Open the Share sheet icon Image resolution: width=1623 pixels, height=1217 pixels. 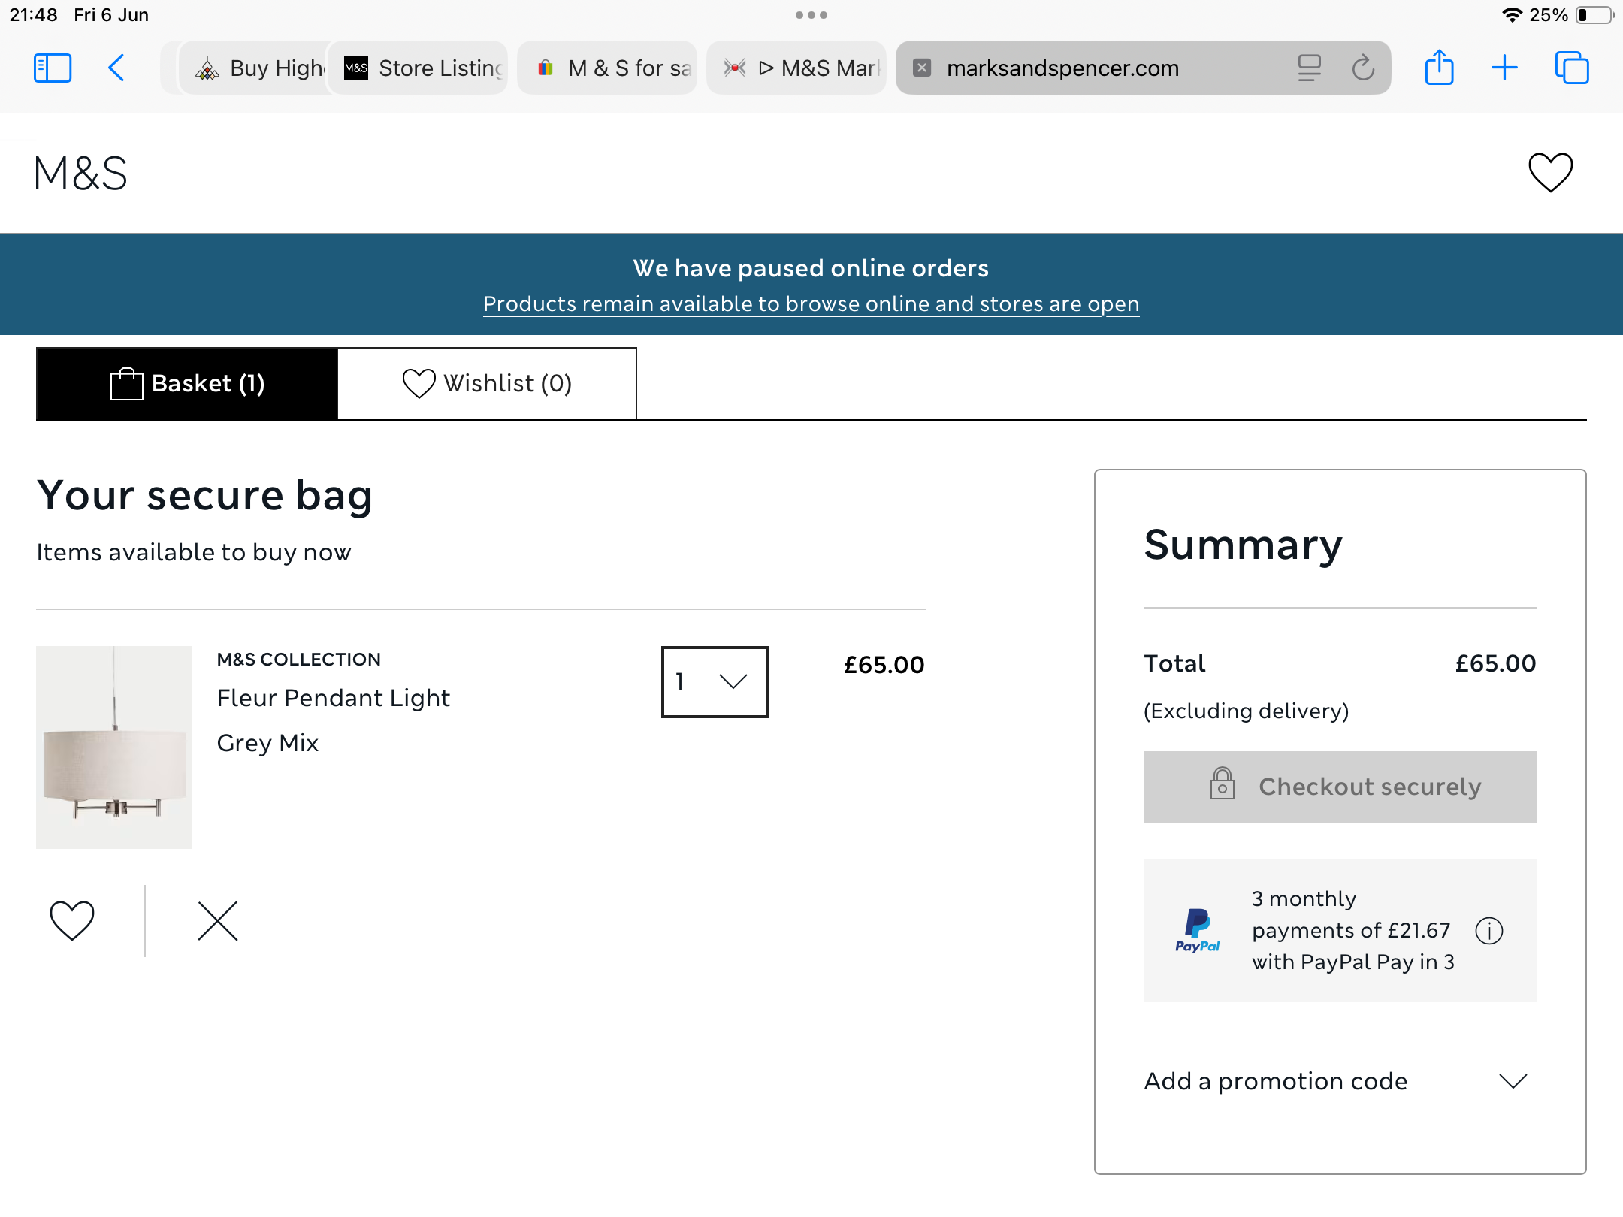point(1439,67)
